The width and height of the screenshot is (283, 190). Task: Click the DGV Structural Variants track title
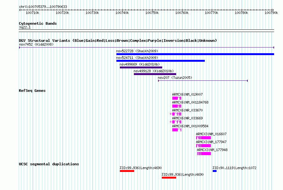[118, 41]
